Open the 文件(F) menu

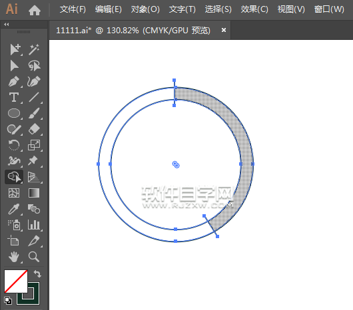point(73,9)
